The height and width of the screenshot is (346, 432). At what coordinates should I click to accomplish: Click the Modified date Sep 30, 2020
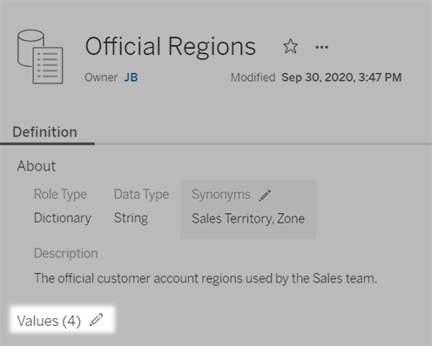pyautogui.click(x=341, y=77)
